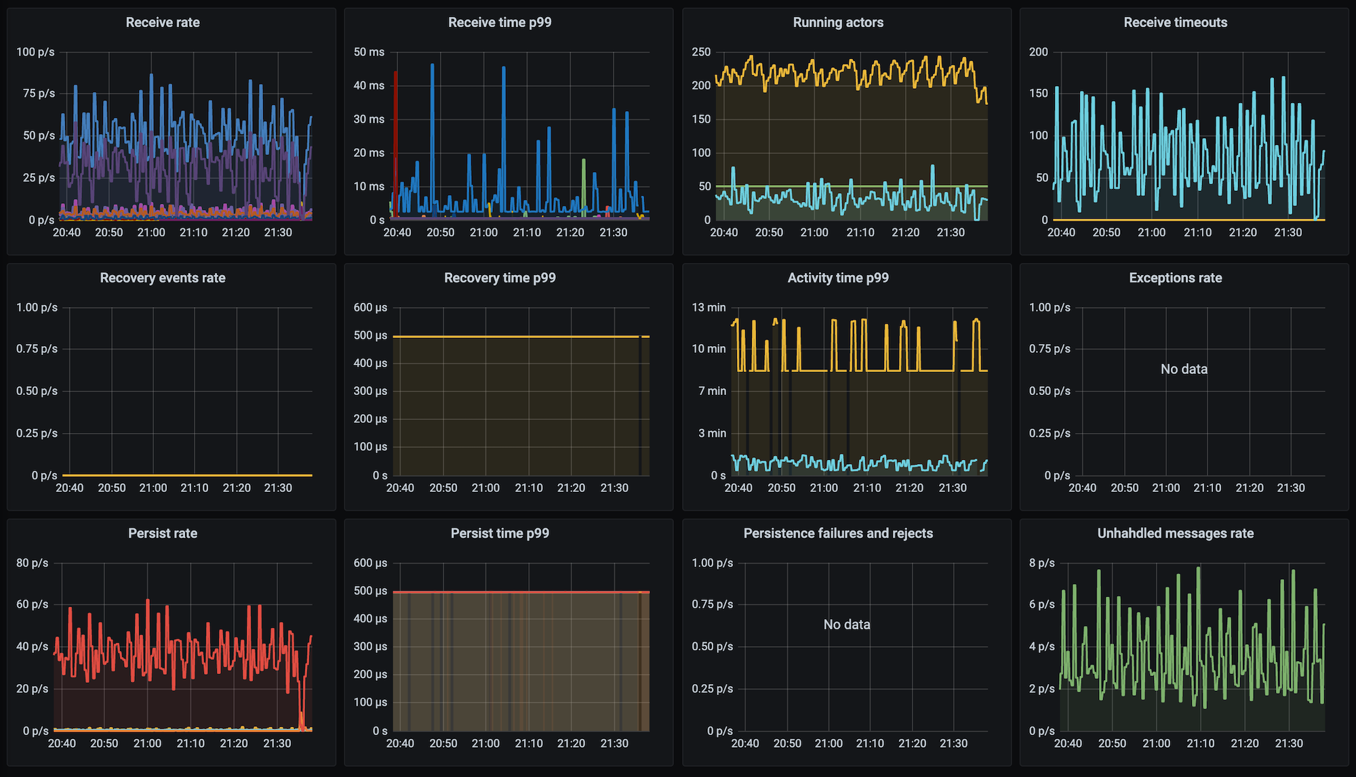The width and height of the screenshot is (1356, 777).
Task: Click the Persist rate panel title
Action: 163,533
